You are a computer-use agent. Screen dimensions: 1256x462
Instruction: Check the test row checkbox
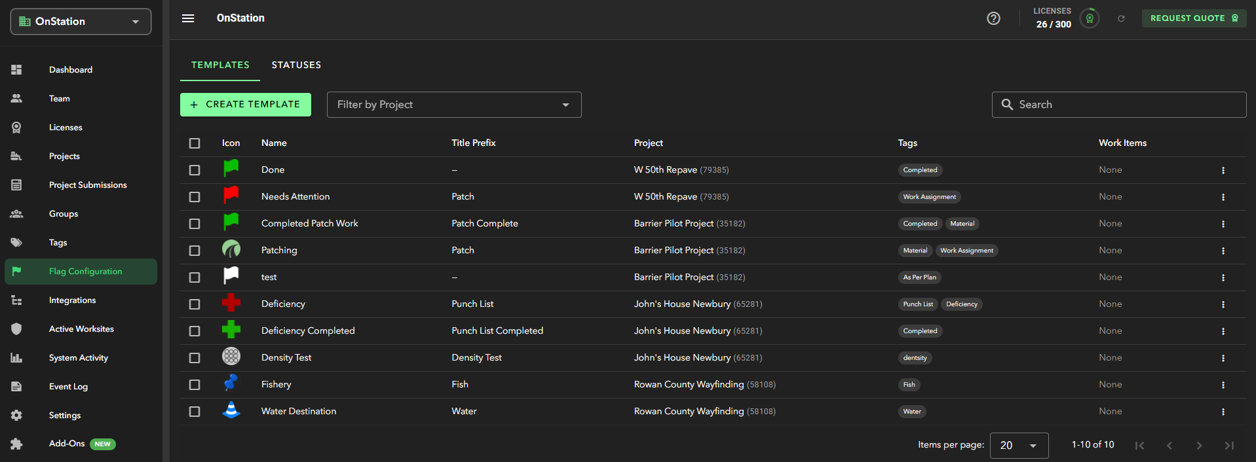[195, 277]
